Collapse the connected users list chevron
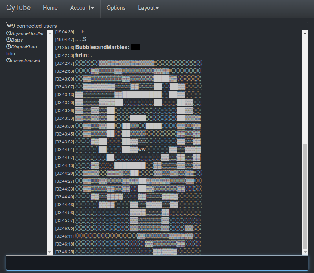This screenshot has height=273, width=314. (x=9, y=26)
